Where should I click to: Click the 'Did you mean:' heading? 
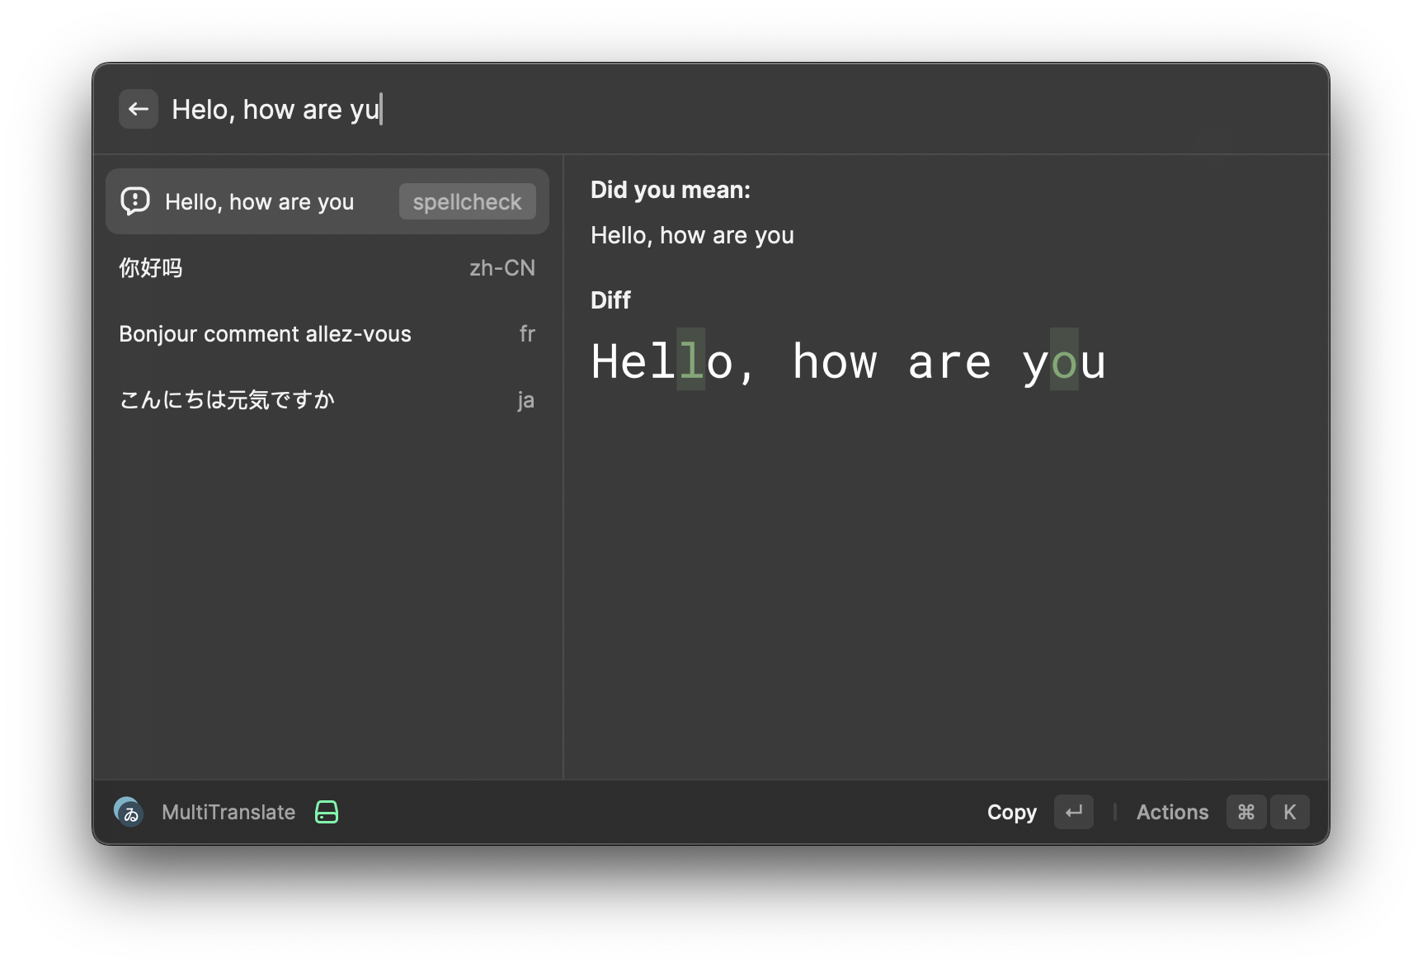click(671, 190)
